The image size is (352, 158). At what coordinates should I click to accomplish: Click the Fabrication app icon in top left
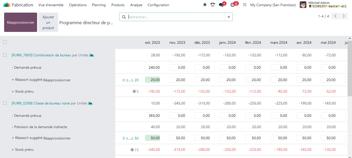(6, 5)
